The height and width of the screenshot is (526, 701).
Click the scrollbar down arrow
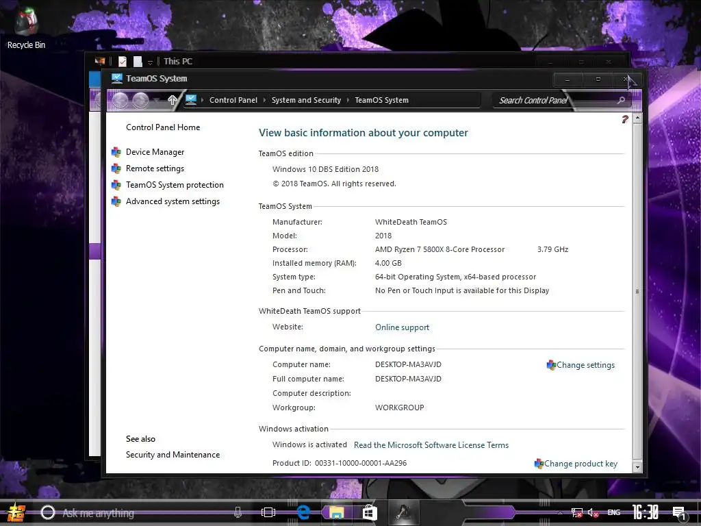coord(637,467)
